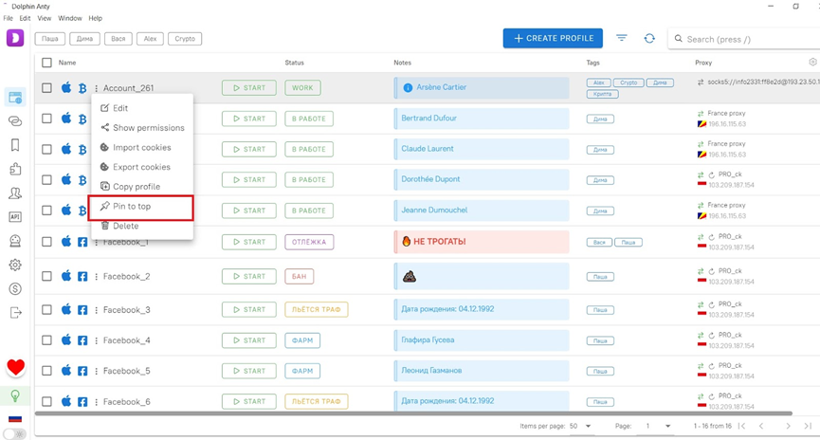This screenshot has height=440, width=820.
Task: Open the WORK status of Account_261
Action: click(302, 88)
